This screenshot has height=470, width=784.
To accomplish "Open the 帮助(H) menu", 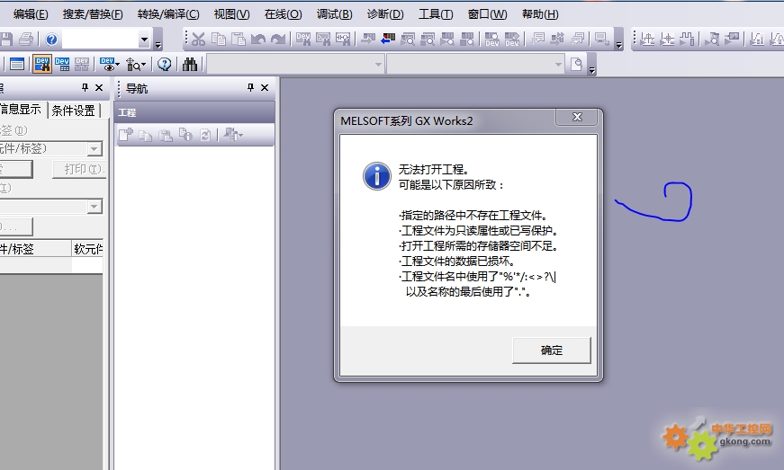I will coord(540,14).
